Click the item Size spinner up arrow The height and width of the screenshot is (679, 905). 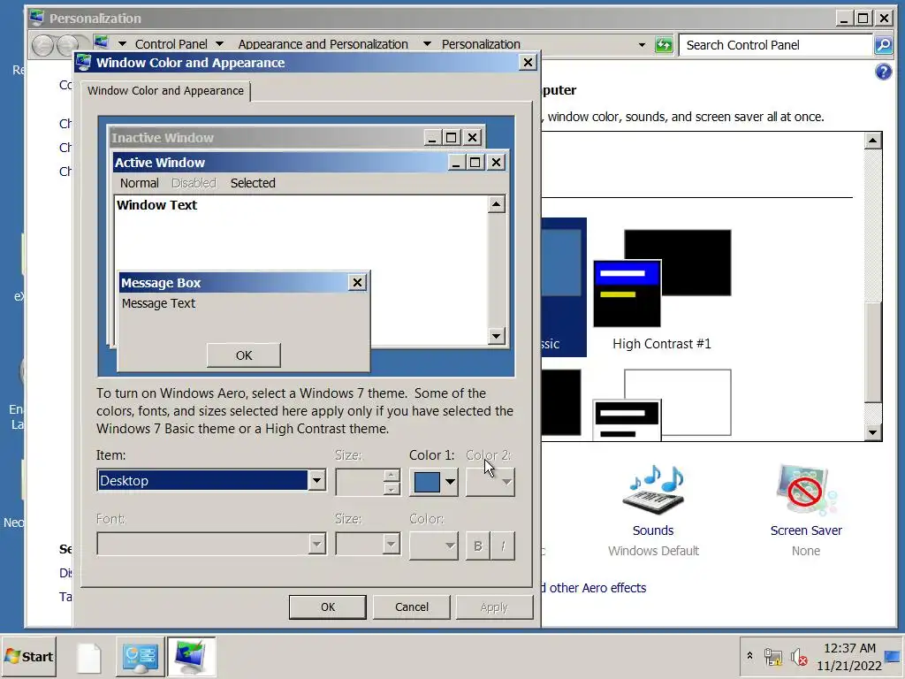[x=392, y=475]
